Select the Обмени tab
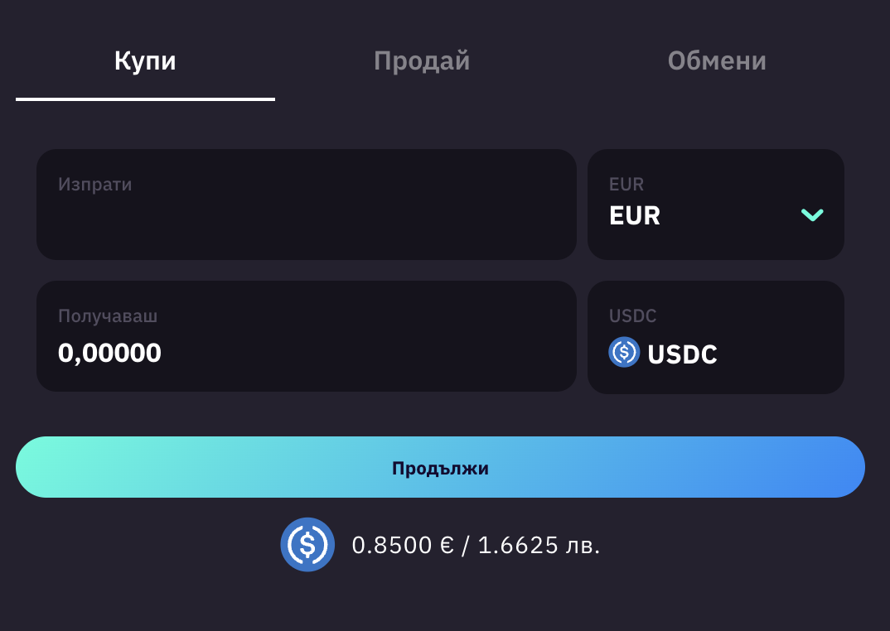 tap(717, 61)
